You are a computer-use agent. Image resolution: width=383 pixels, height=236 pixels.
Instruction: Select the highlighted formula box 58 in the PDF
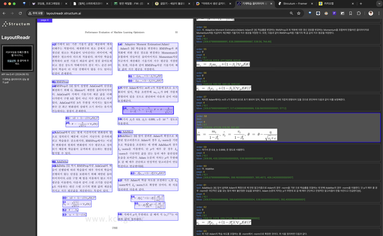click(x=148, y=110)
